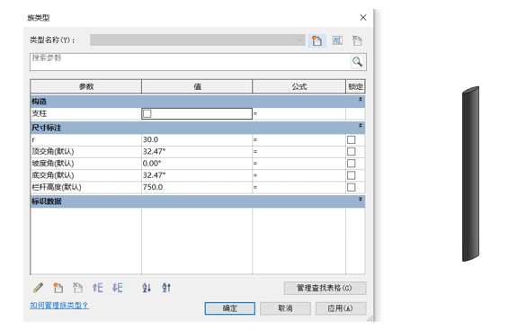Select the 栏杆高度(默认) parameter name
526x330 pixels.
tap(86, 187)
